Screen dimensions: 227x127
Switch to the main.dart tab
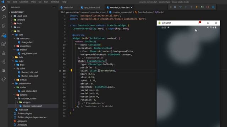(68, 7)
